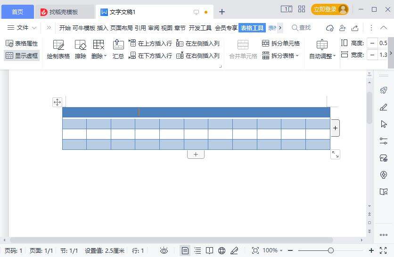Click the zoom in plus button
Viewport: 394px width, 257px height.
tap(371, 250)
